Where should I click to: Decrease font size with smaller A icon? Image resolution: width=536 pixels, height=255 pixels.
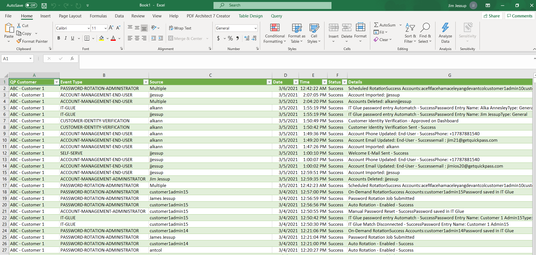[x=118, y=28]
